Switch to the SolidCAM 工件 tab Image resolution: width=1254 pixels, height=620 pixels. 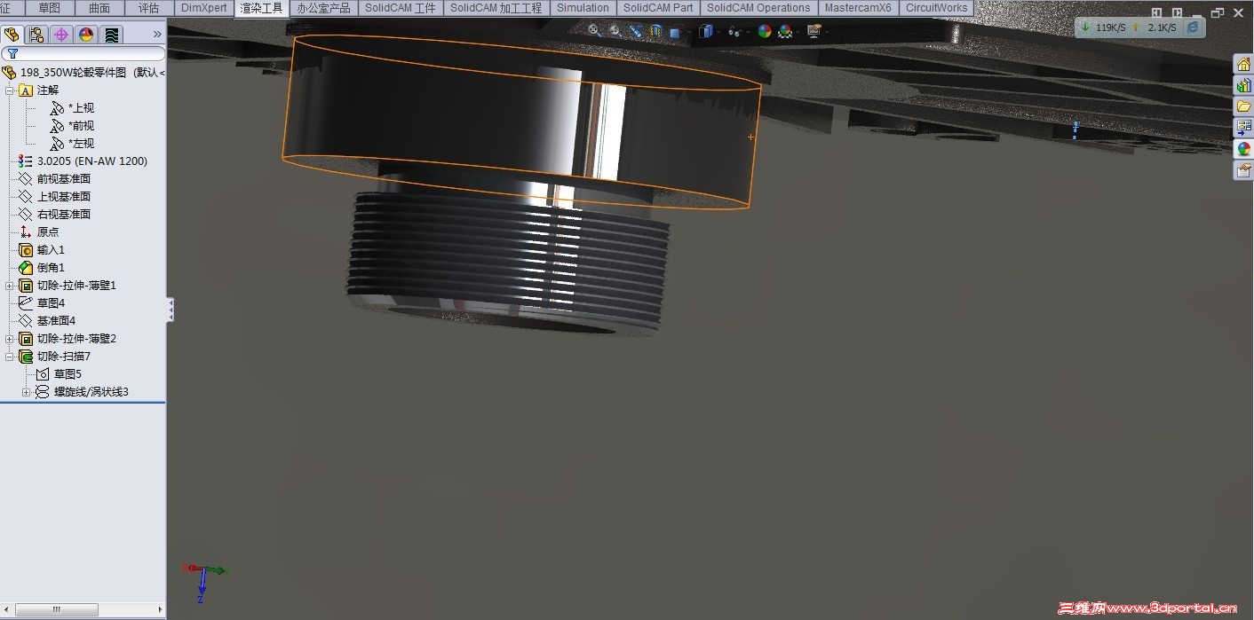click(401, 8)
